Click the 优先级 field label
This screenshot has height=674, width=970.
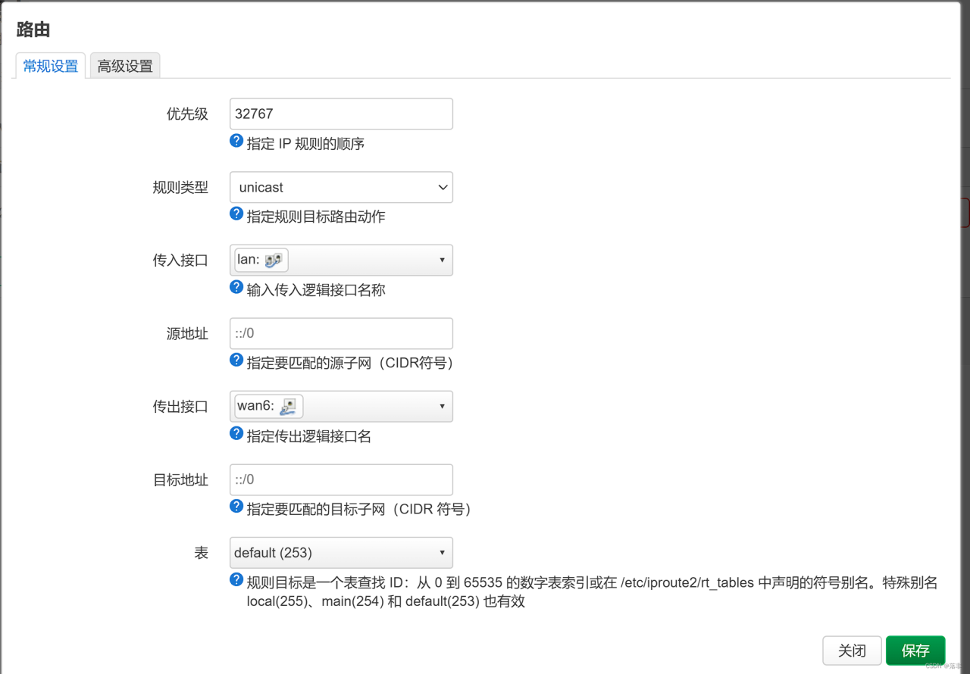coord(187,114)
